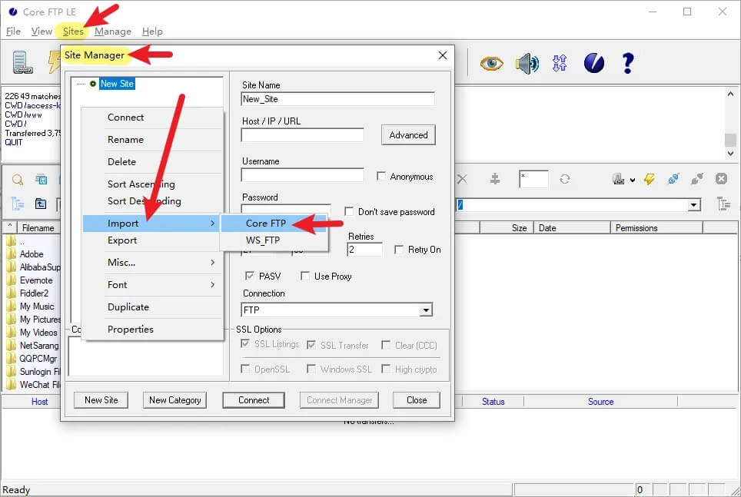Refresh the remote file listing

[565, 179]
